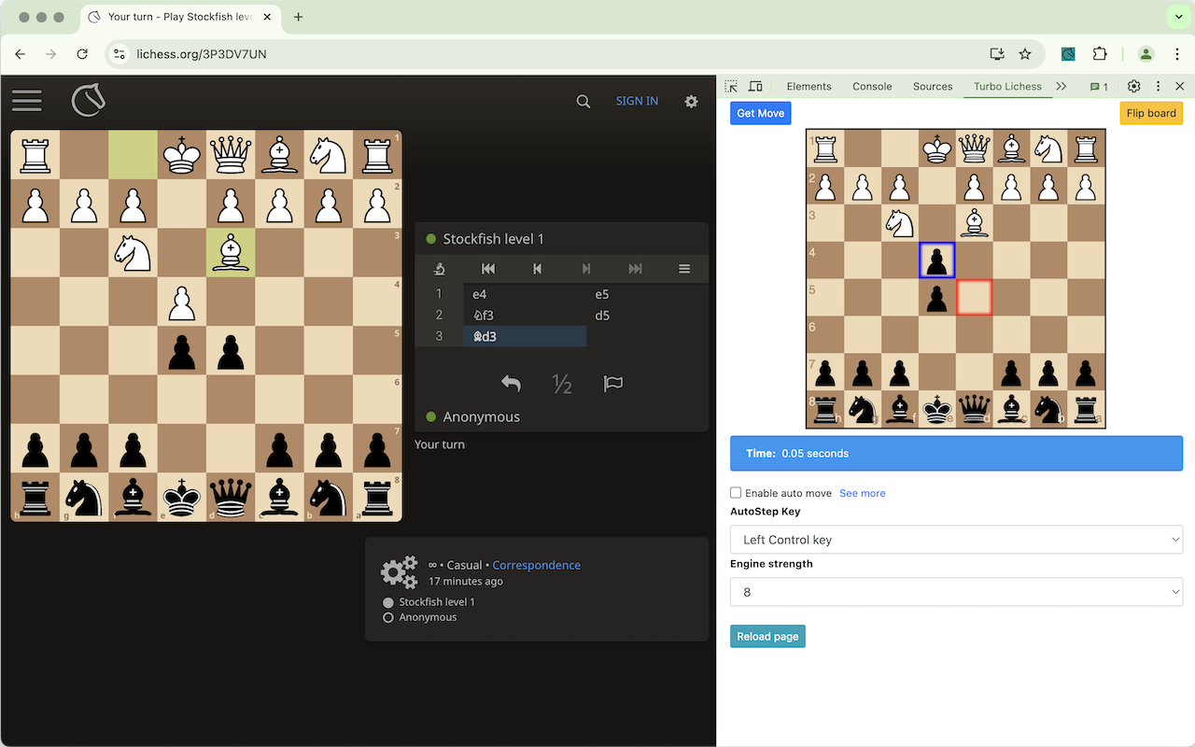Change the Engine strength dropdown
This screenshot has width=1195, height=747.
click(956, 591)
